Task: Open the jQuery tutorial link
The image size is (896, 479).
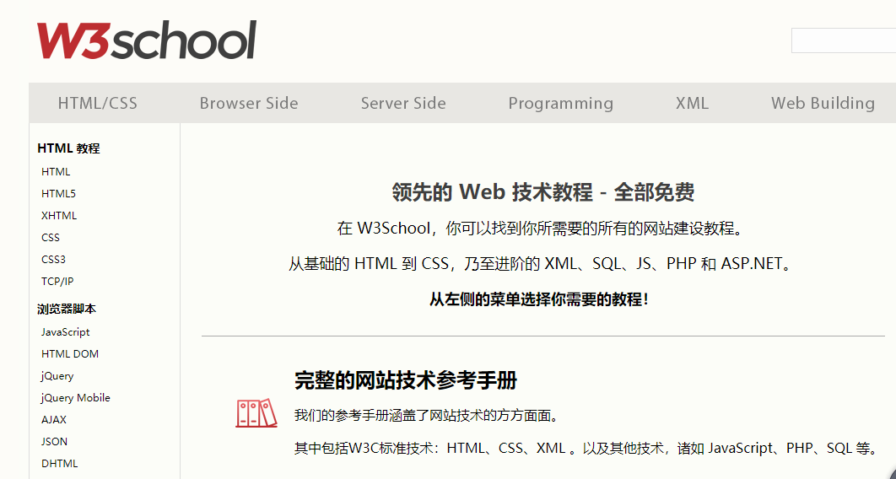Action: click(57, 376)
